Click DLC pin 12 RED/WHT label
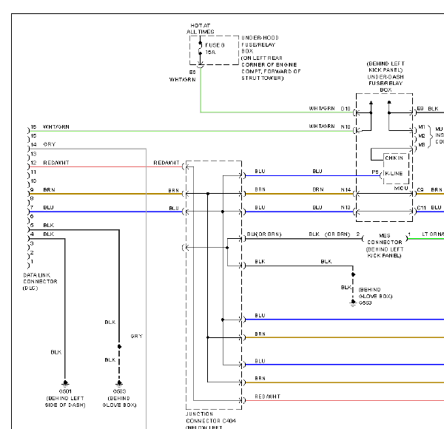This screenshot has height=429, width=444. pyautogui.click(x=56, y=163)
